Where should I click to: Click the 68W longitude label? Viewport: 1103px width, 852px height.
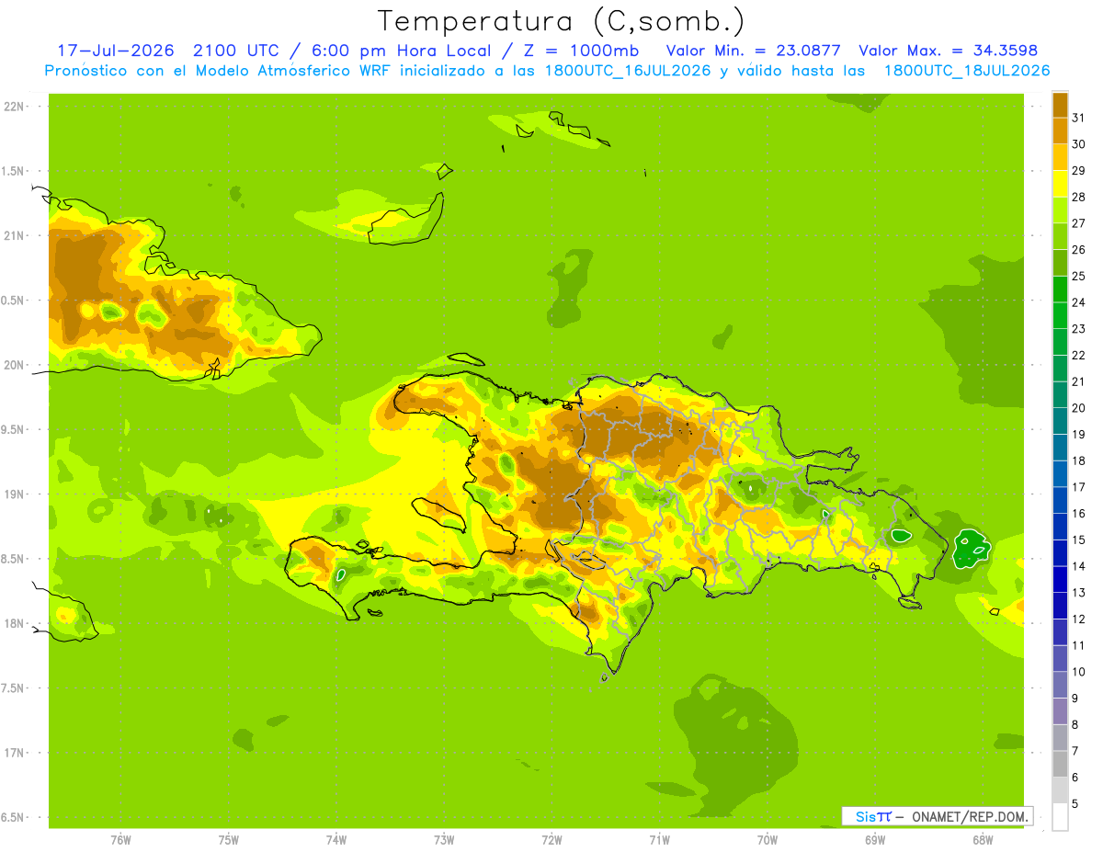[983, 839]
